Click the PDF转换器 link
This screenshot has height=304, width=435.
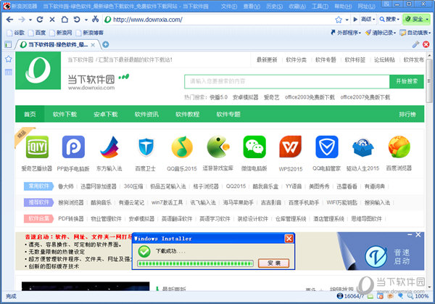[x=71, y=218]
